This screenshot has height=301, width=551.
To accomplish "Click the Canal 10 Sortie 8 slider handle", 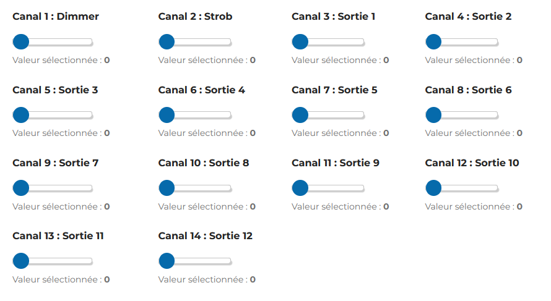I will (167, 188).
